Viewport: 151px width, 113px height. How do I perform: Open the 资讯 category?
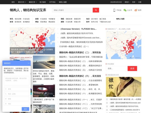tap(11, 19)
